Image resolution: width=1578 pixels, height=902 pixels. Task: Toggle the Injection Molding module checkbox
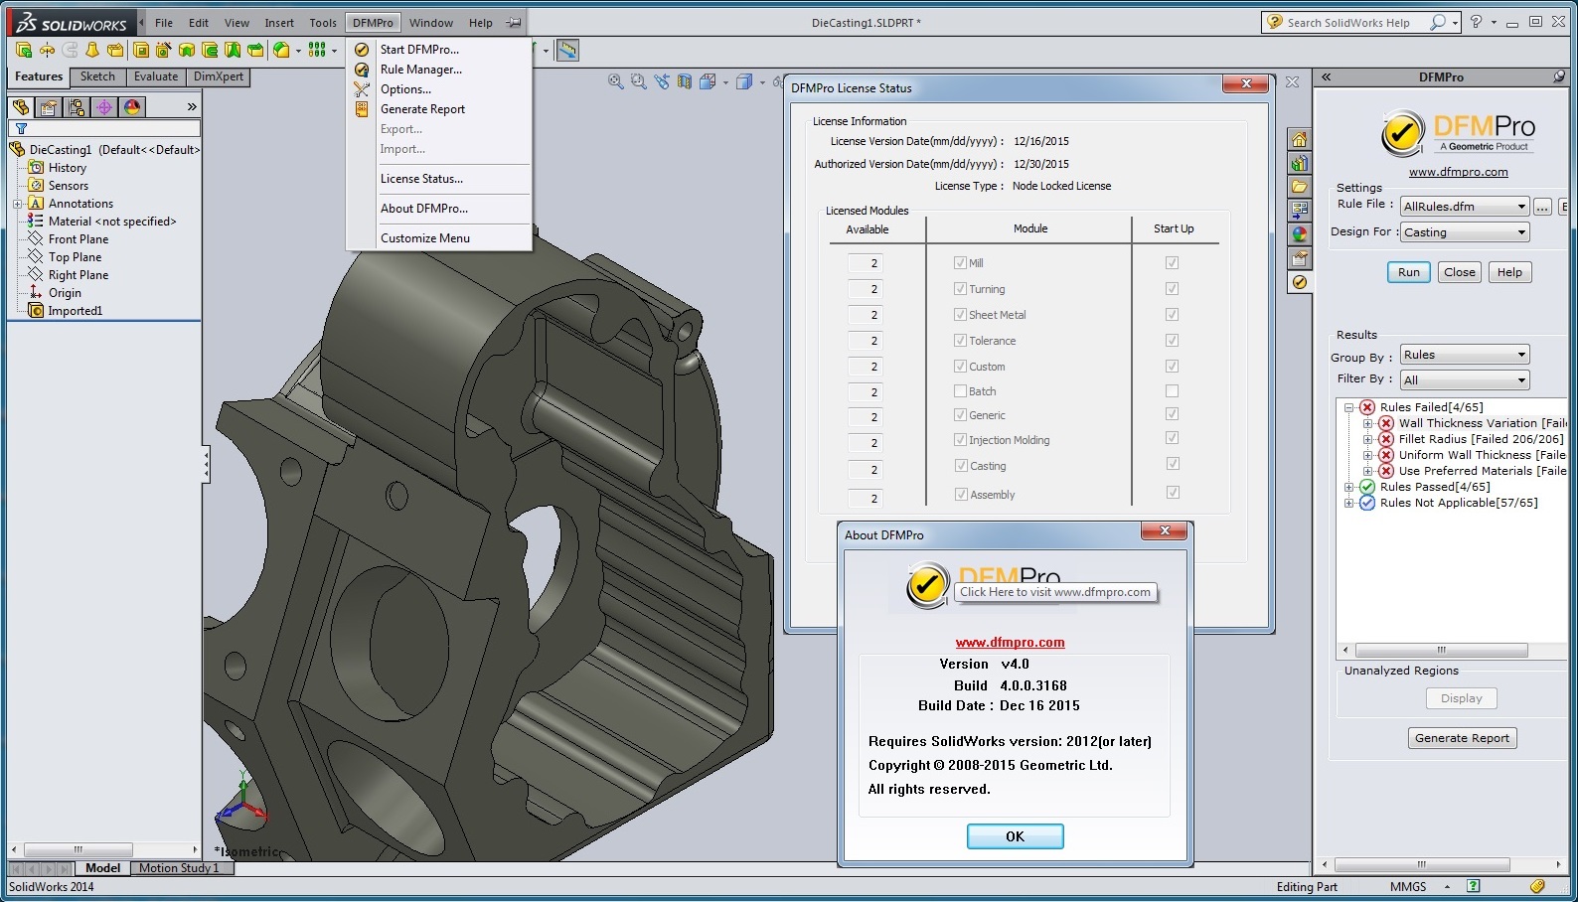(960, 439)
